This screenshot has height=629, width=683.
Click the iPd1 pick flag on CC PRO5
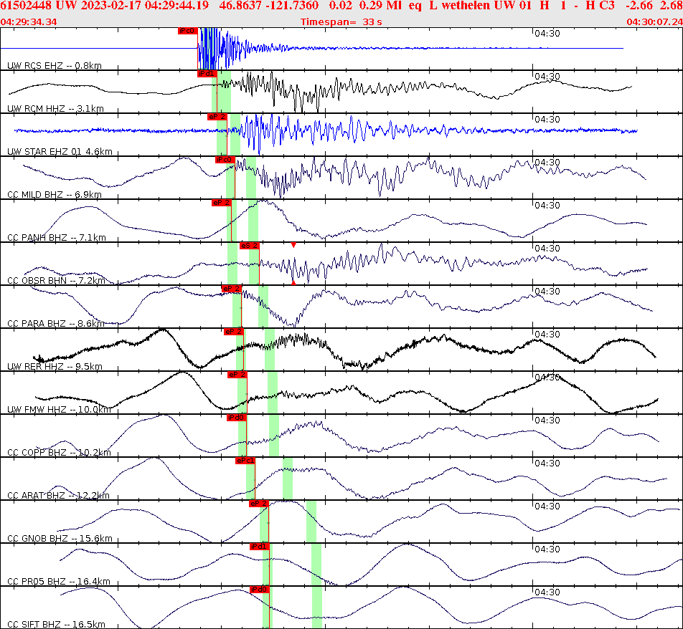click(x=259, y=547)
